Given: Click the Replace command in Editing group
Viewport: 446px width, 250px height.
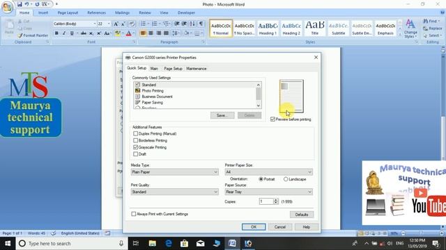Looking at the screenshot, I should pos(432,28).
